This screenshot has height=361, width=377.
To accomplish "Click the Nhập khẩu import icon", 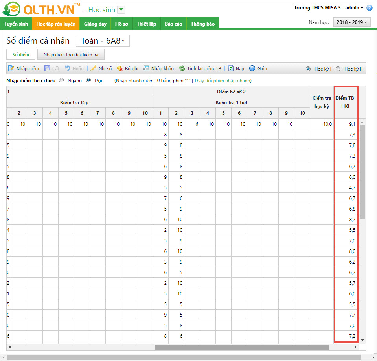I will [x=146, y=68].
